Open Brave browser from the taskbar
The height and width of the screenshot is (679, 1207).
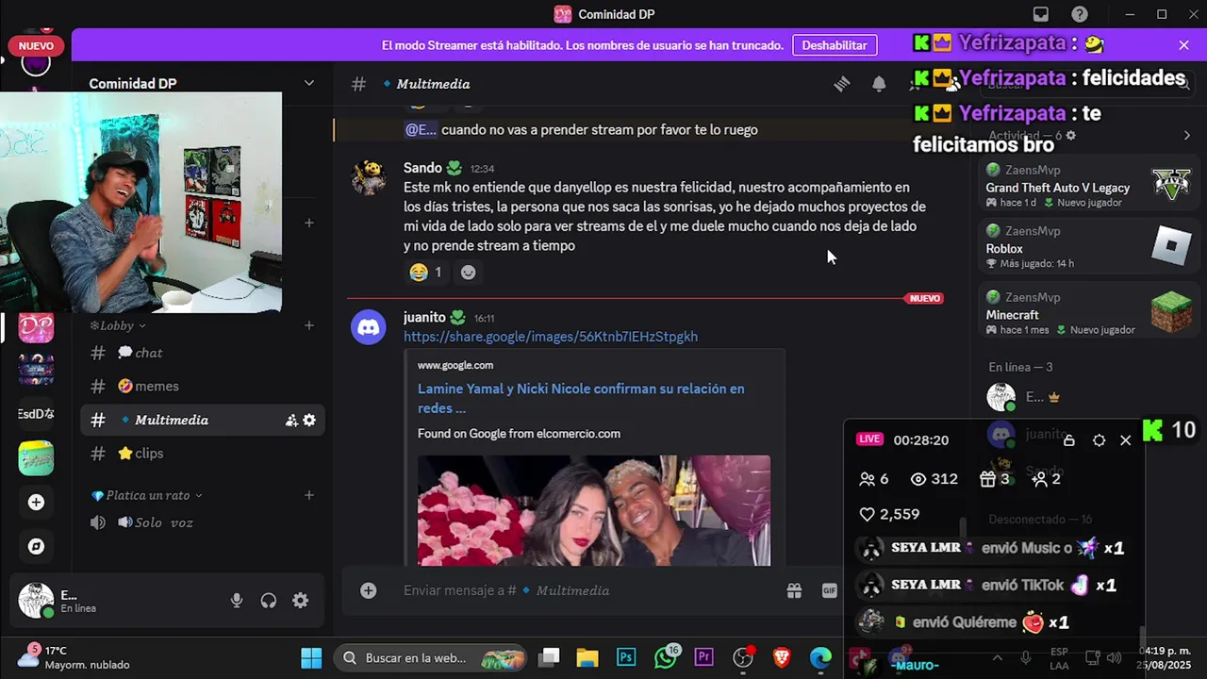click(x=782, y=658)
